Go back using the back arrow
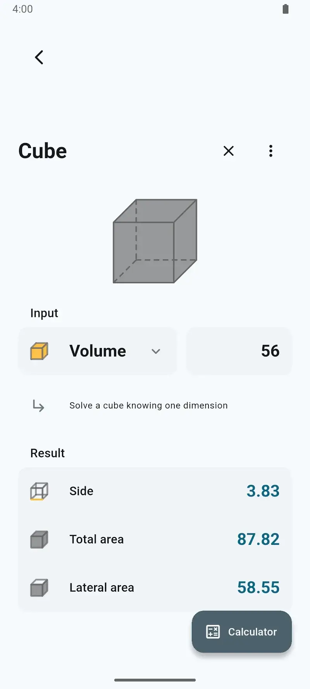The width and height of the screenshot is (310, 689). [x=39, y=57]
